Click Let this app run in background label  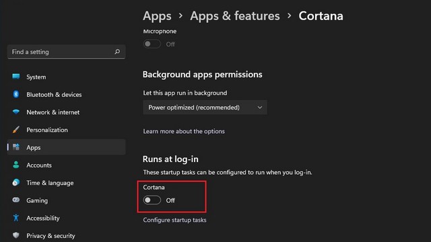pyautogui.click(x=185, y=93)
